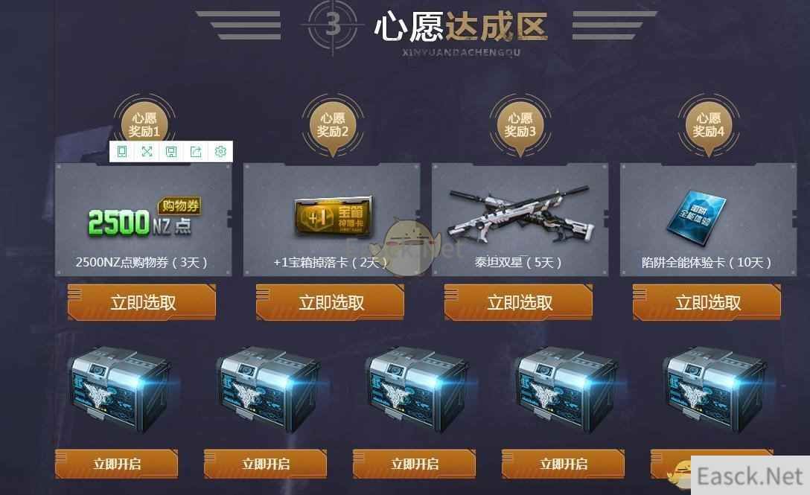Click the +1 宝箱掉落卡 gold card icon
The height and width of the screenshot is (495, 810).
pyautogui.click(x=334, y=216)
